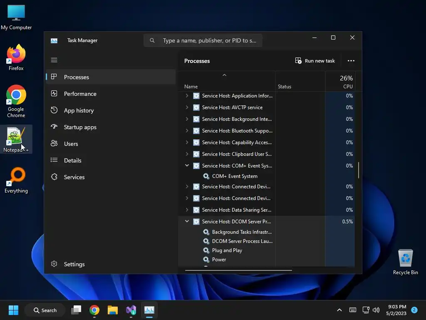Image resolution: width=426 pixels, height=320 pixels.
Task: Click the horizontal scrollbar under process list
Action: point(238,270)
